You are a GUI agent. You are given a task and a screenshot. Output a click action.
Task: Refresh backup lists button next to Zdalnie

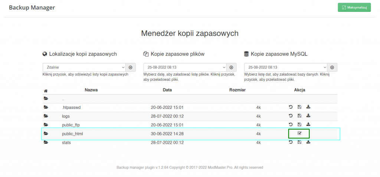tap(131, 67)
